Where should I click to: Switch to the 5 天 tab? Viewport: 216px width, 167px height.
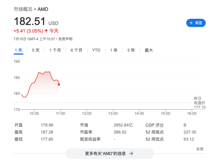click(35, 50)
